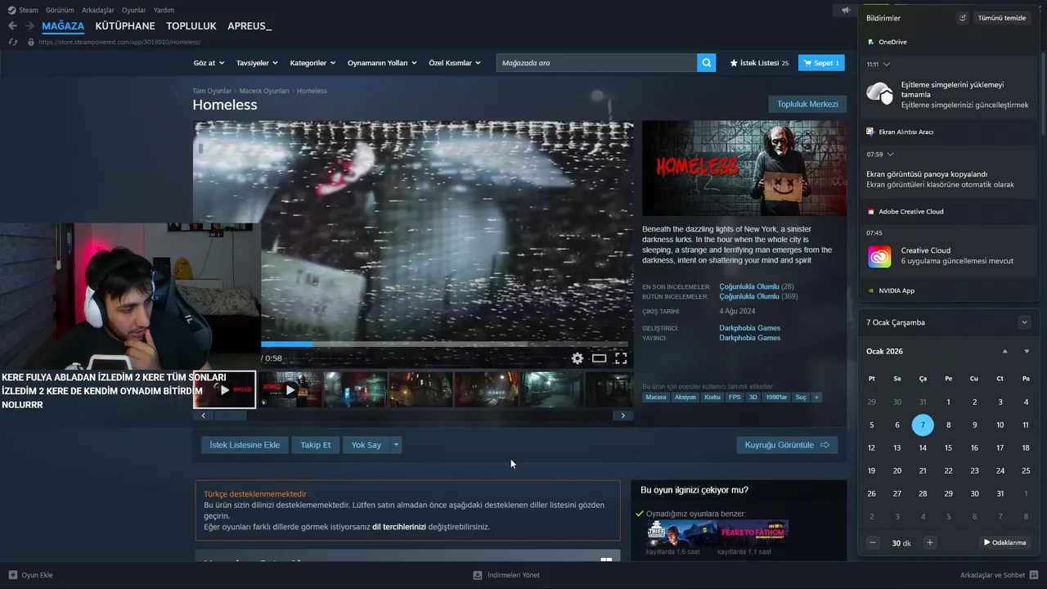Select the Korku tag
This screenshot has height=589, width=1047.
pyautogui.click(x=712, y=397)
